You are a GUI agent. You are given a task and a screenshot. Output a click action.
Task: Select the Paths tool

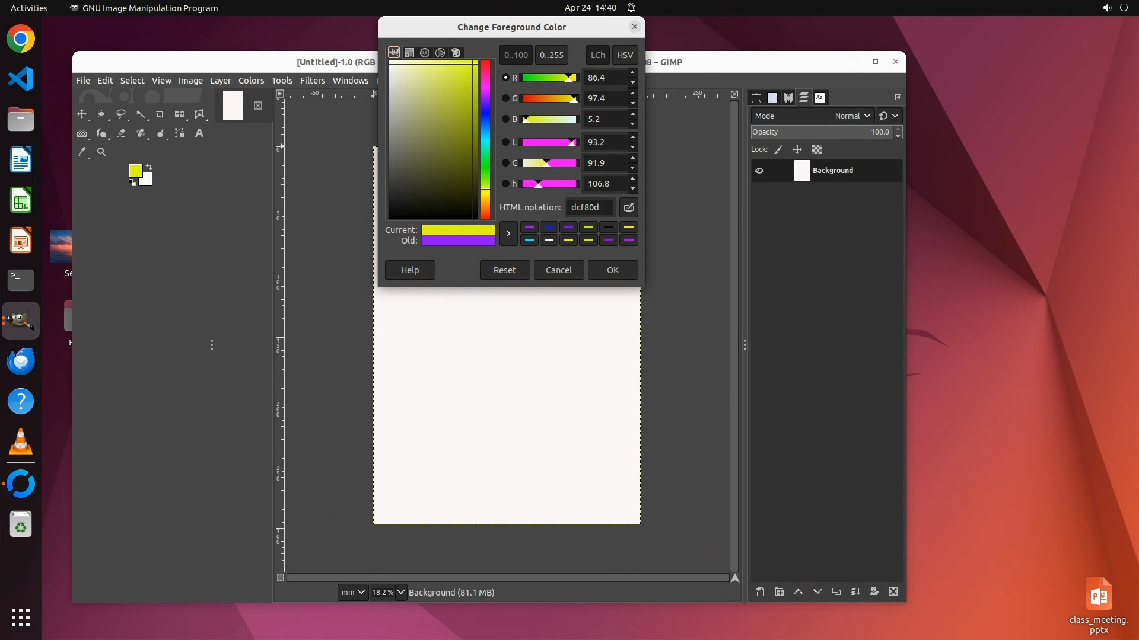click(180, 133)
